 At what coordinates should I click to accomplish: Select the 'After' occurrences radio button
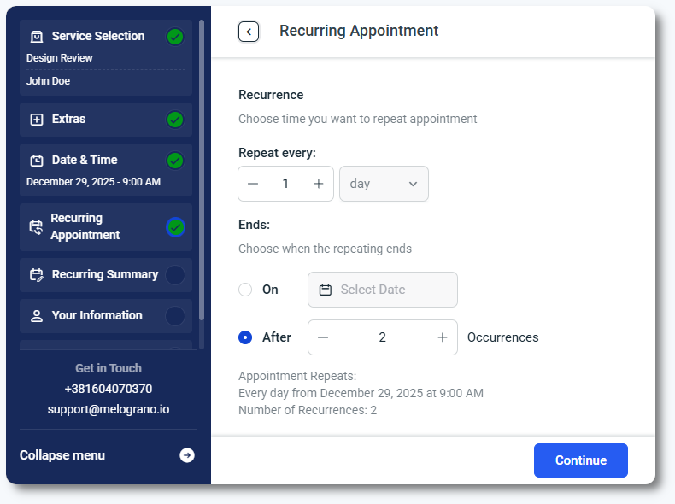[245, 337]
